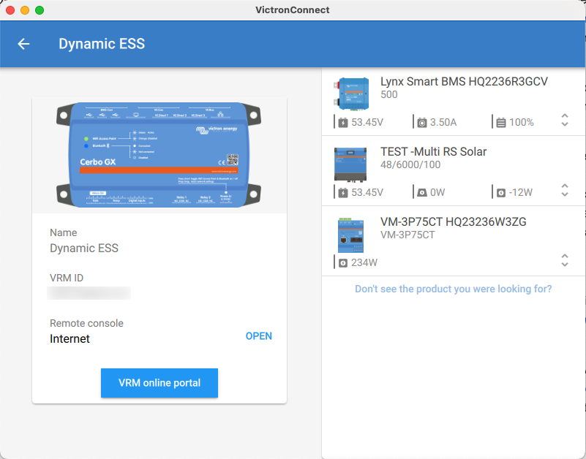Click the 100% state of charge icon
This screenshot has width=586, height=459.
500,122
